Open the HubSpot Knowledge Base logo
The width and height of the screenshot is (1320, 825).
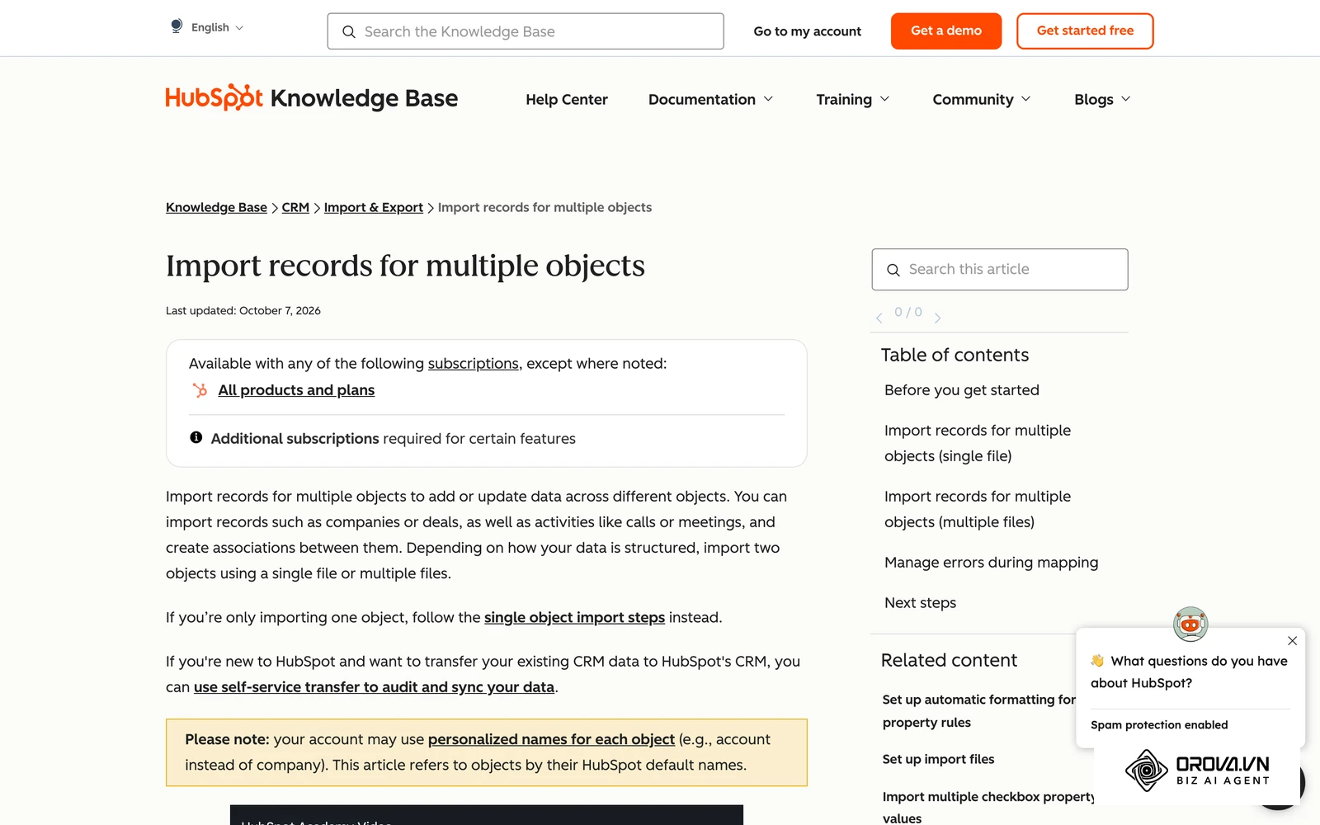click(x=312, y=97)
